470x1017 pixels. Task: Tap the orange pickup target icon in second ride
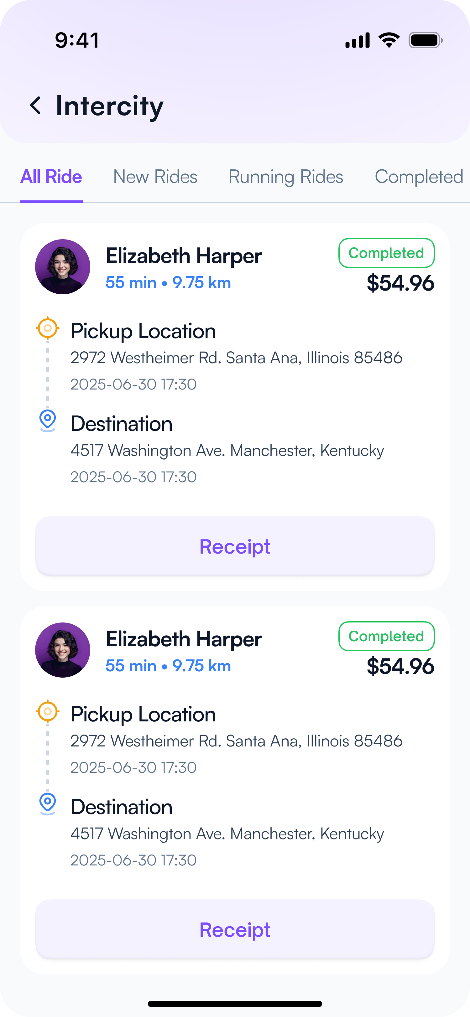[47, 711]
